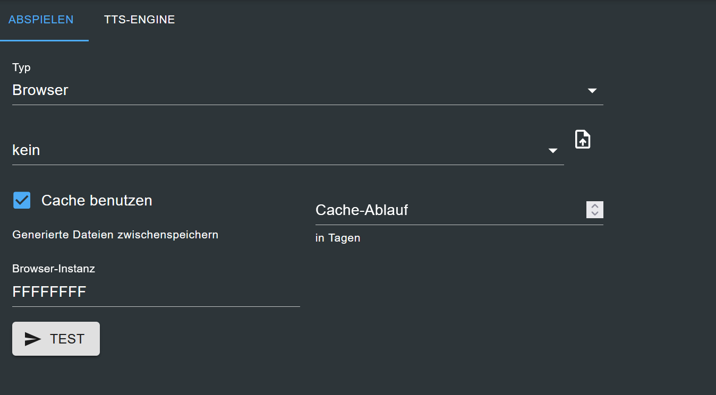Image resolution: width=716 pixels, height=395 pixels.
Task: Toggle the Cache benutzen checkbox
Action: (22, 200)
